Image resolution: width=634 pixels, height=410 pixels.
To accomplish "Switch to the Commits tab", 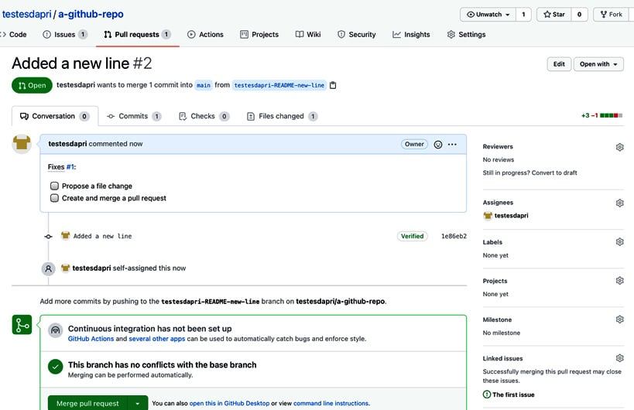I will point(134,116).
